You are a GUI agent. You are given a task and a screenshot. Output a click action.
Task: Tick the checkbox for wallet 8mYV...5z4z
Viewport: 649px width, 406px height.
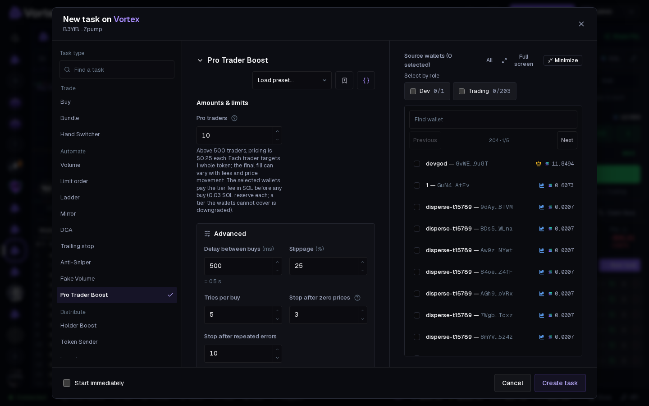417,337
